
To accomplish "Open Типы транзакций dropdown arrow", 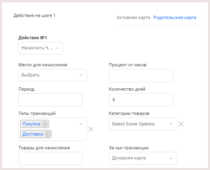I will (81, 124).
